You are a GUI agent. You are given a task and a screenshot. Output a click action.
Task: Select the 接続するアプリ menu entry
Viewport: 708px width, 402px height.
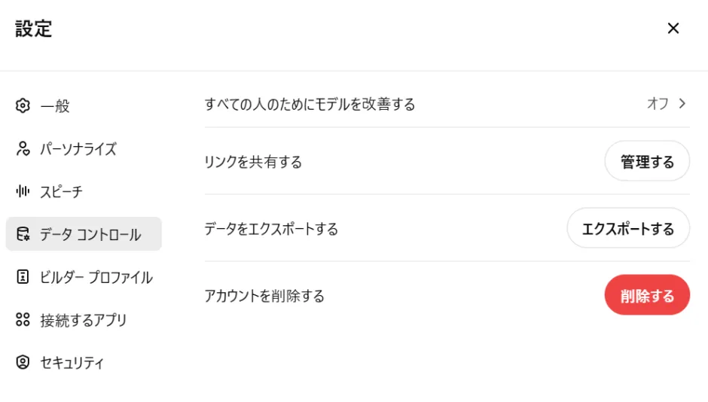click(84, 320)
